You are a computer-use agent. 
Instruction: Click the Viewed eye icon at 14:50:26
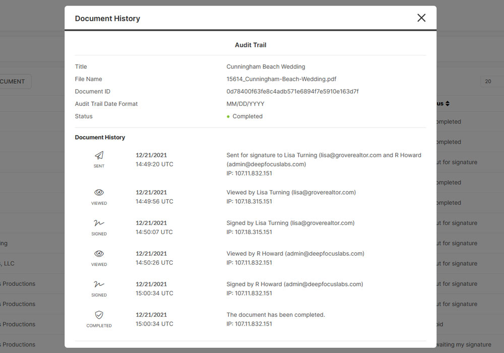(99, 253)
